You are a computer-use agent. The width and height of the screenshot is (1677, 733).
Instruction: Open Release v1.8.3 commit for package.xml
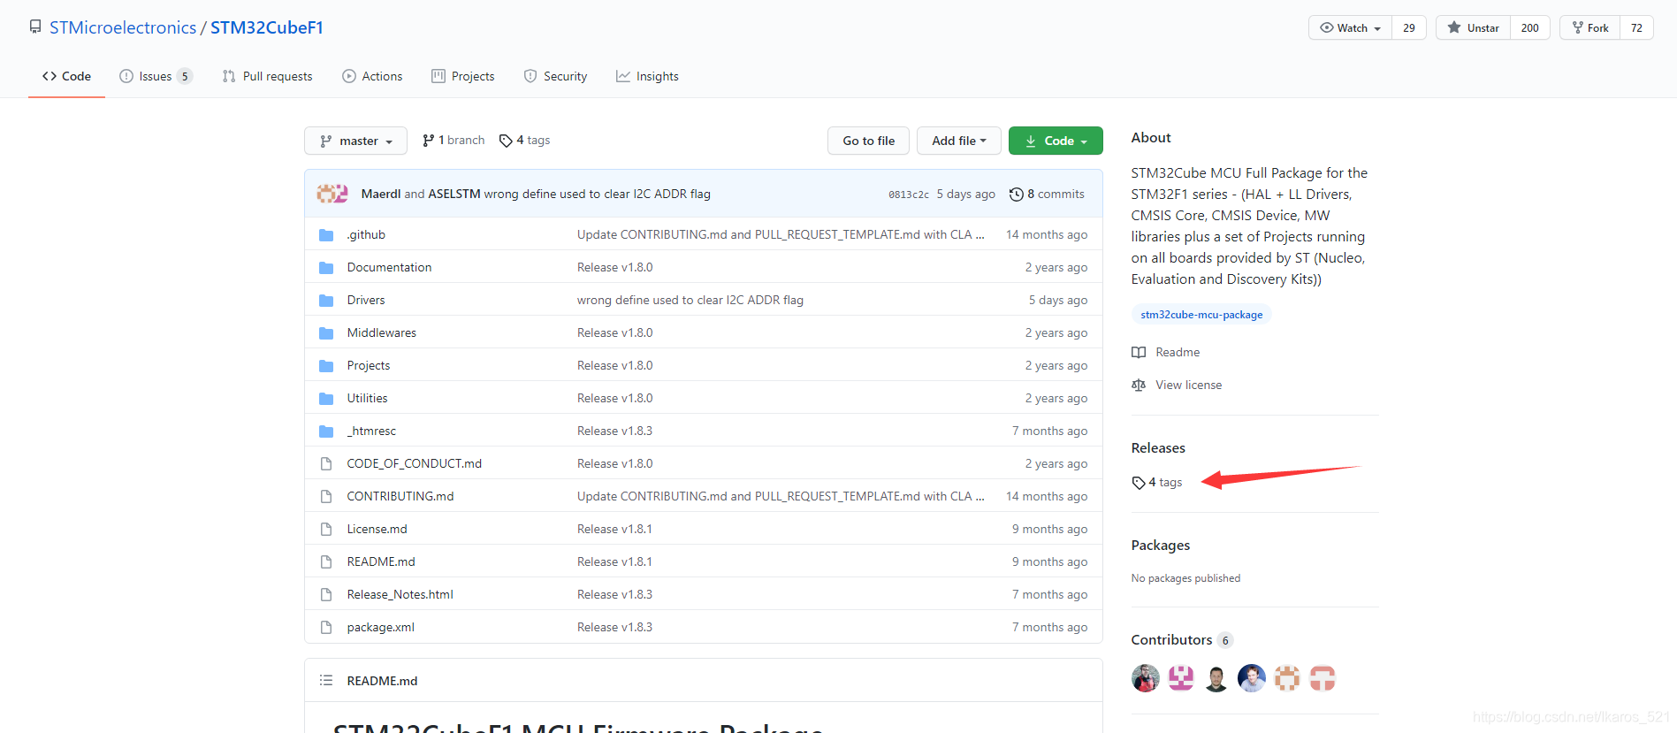click(x=614, y=627)
